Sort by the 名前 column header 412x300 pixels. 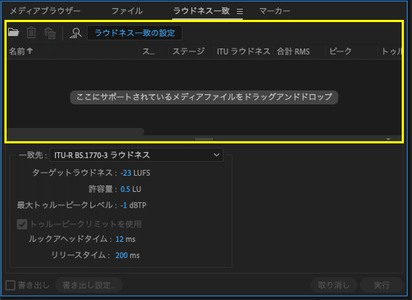pos(73,51)
